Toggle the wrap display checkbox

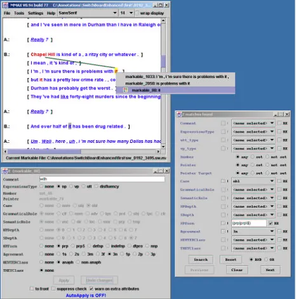[x=137, y=13]
